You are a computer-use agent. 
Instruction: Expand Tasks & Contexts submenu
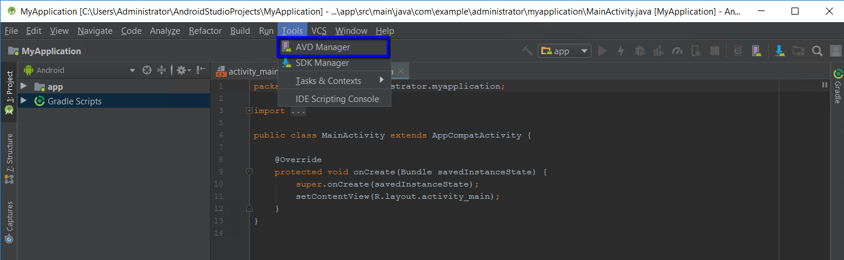pos(333,80)
